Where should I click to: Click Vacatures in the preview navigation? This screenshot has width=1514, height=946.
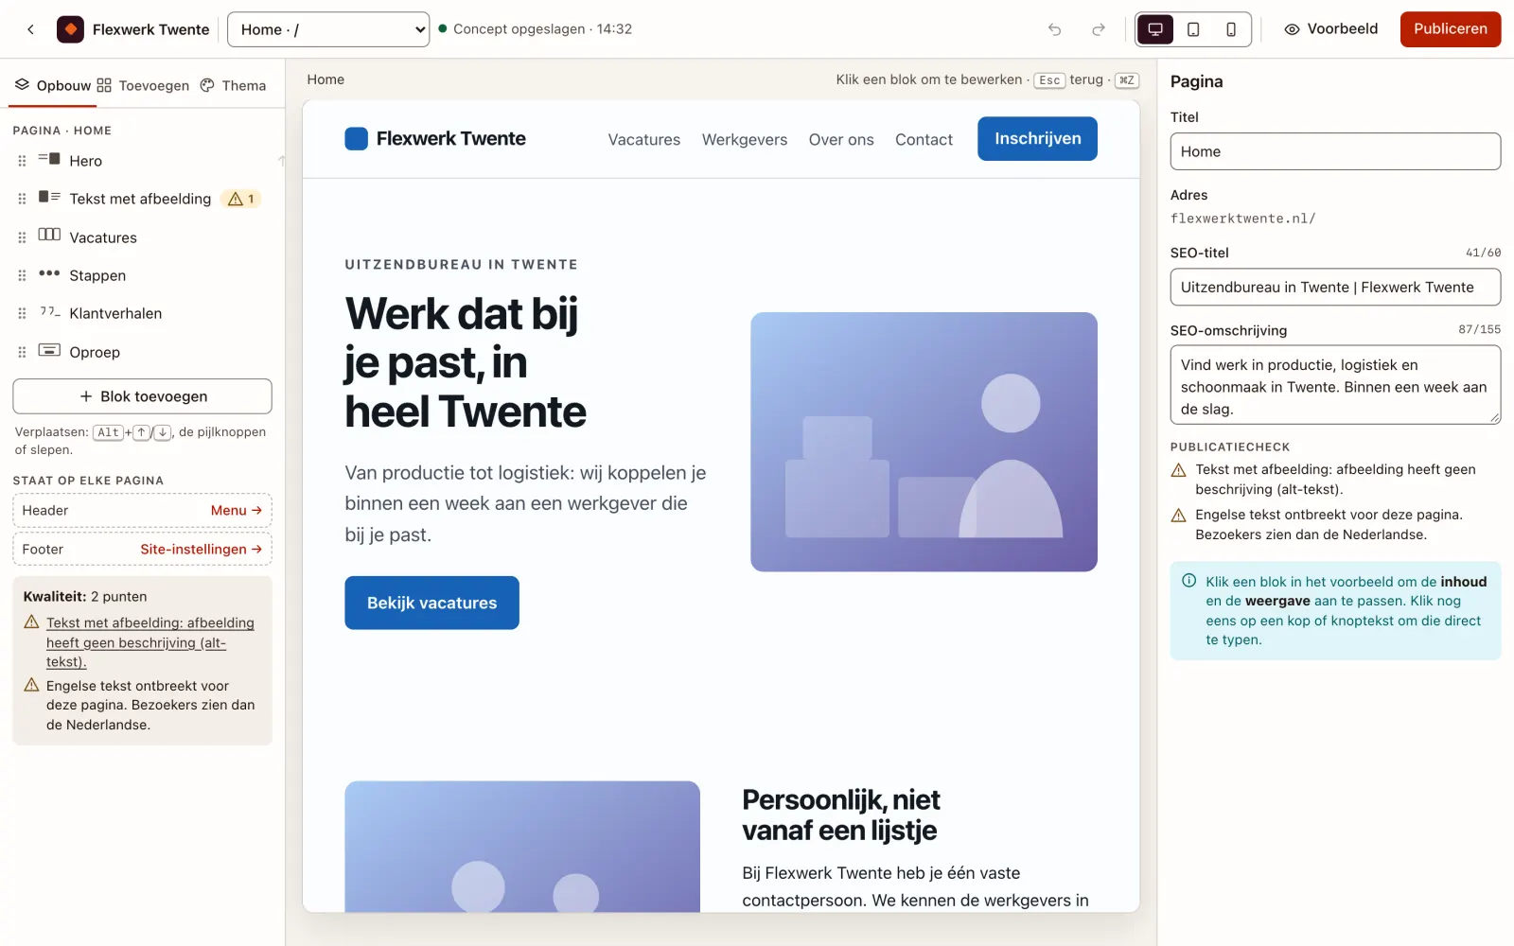[x=643, y=140]
